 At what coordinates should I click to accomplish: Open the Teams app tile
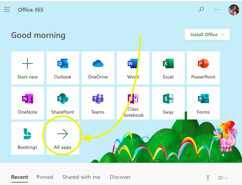coord(98,103)
